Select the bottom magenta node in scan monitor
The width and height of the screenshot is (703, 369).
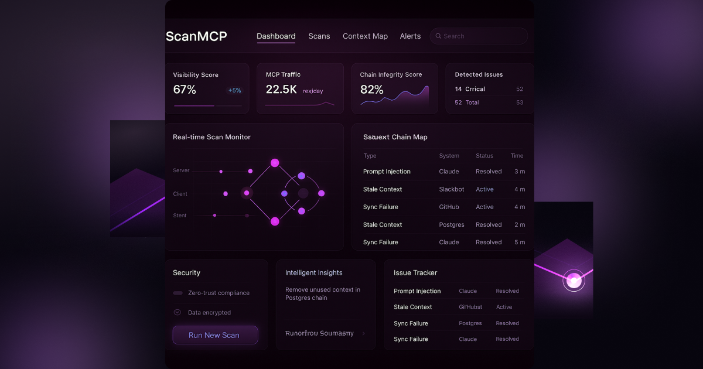point(275,221)
